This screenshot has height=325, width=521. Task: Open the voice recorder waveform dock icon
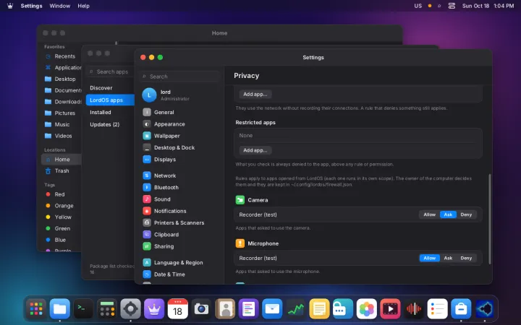414,309
